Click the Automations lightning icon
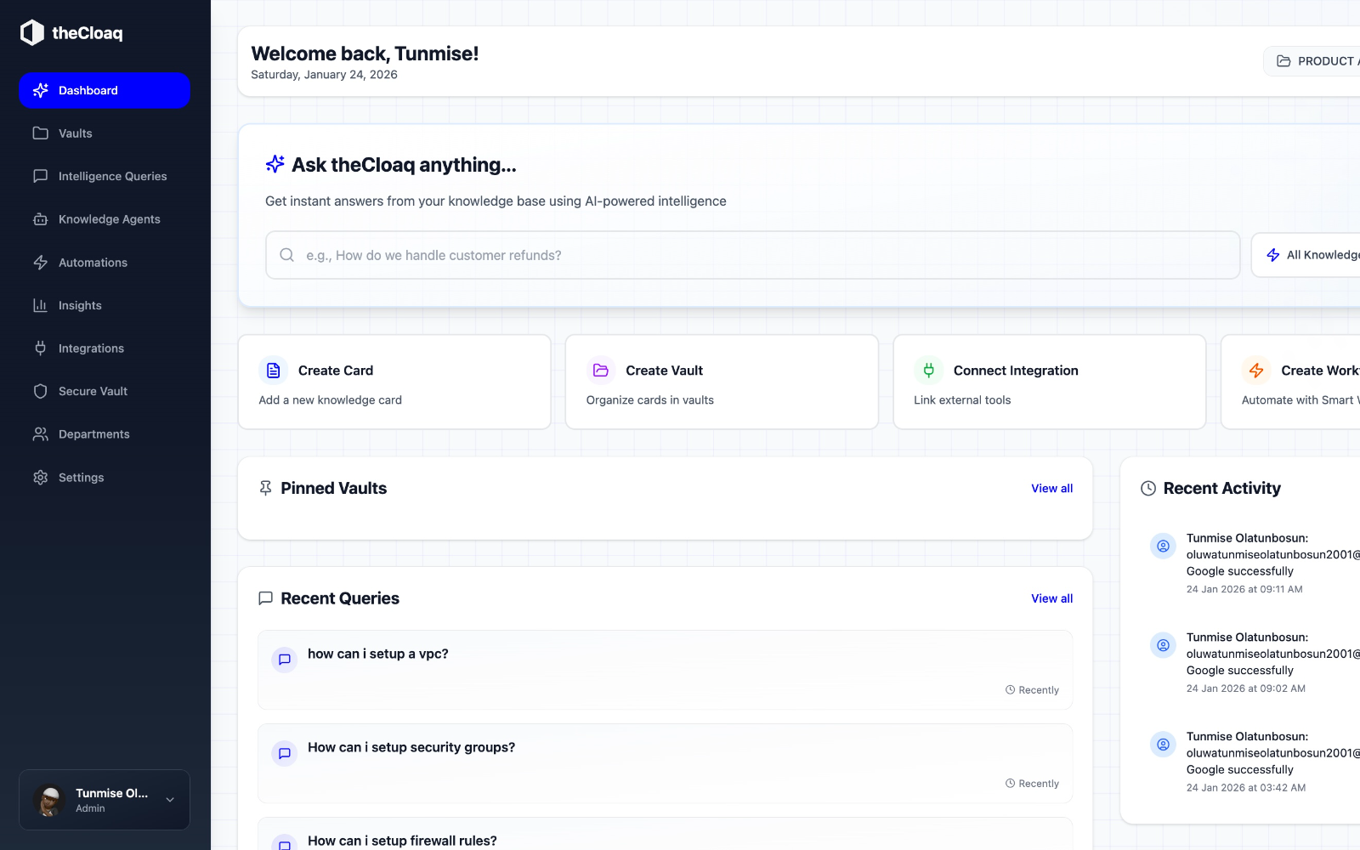The height and width of the screenshot is (850, 1360). point(40,262)
